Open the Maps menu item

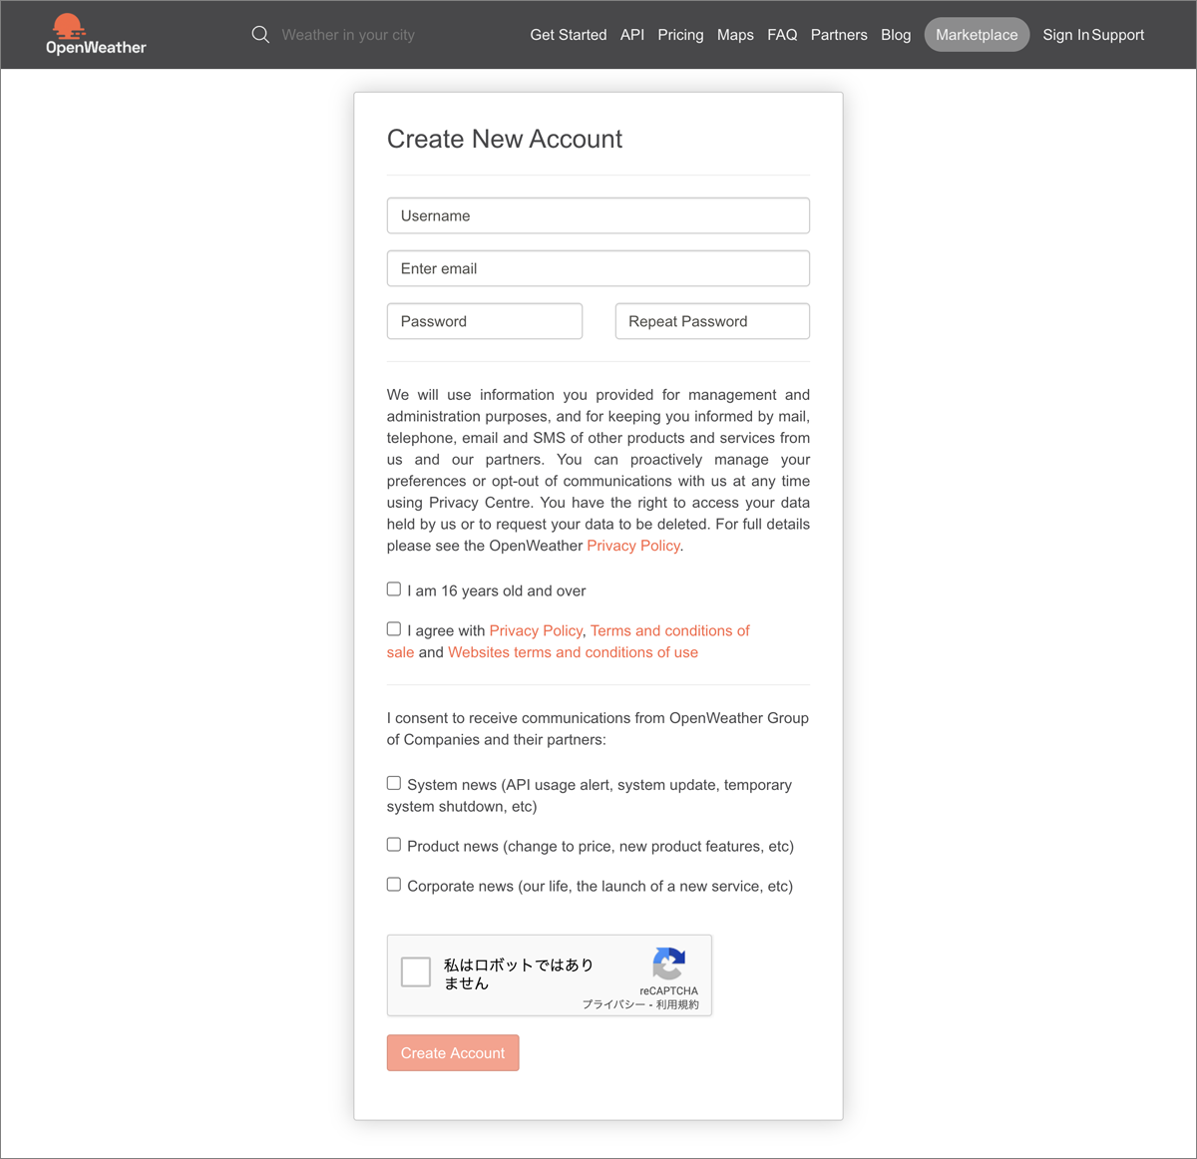click(735, 35)
